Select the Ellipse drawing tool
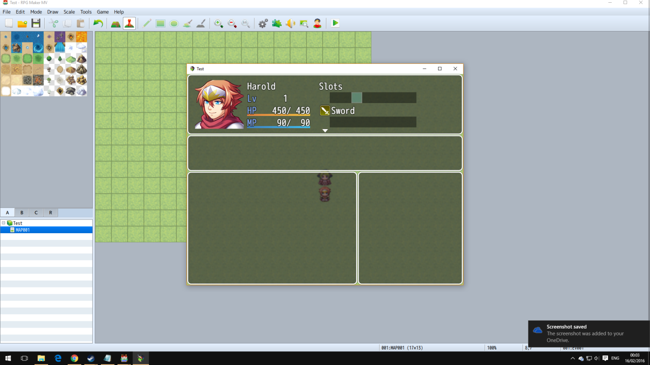This screenshot has height=365, width=650. [174, 23]
